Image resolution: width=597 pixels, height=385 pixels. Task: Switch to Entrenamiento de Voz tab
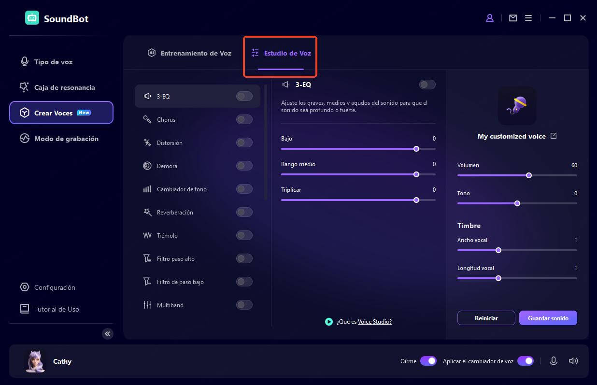189,53
